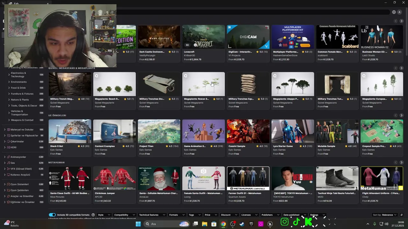The width and height of the screenshot is (408, 229).
Task: Open the Licenses filter dropdown
Action: tap(249, 215)
